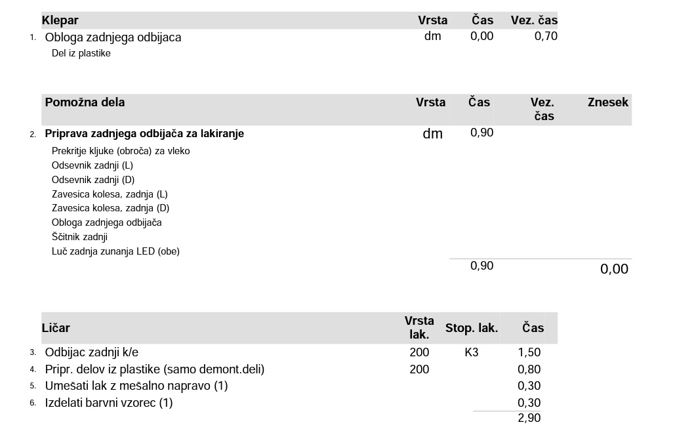Click the Pomožna dela section heading
Image resolution: width=675 pixels, height=437 pixels.
coord(85,102)
